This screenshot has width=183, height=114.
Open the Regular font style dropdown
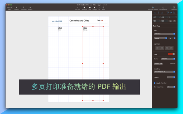click(160, 38)
